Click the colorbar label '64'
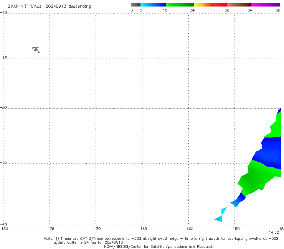 click(x=250, y=10)
